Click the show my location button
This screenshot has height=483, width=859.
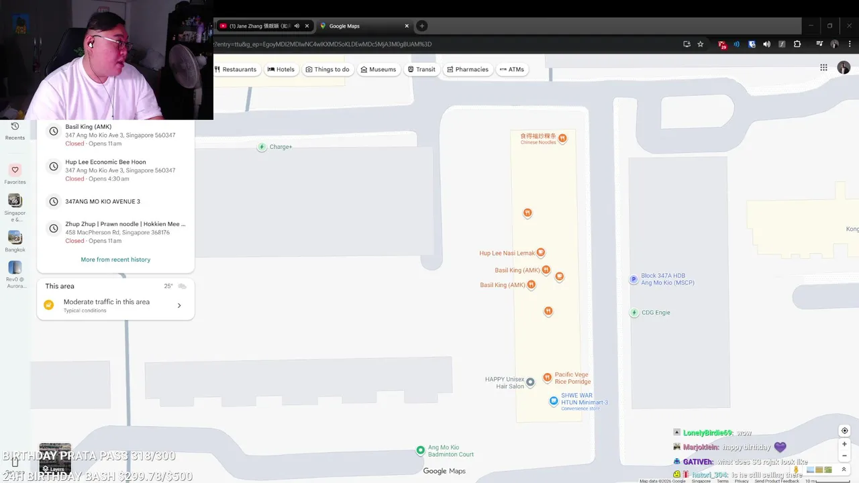pyautogui.click(x=845, y=431)
